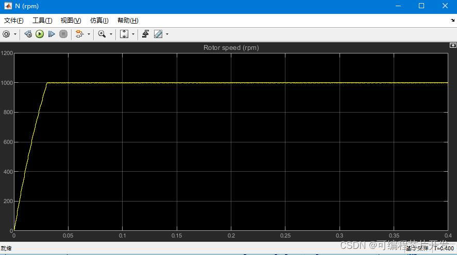Click the 1000 y-axis tick label
The image size is (457, 255).
(7, 83)
